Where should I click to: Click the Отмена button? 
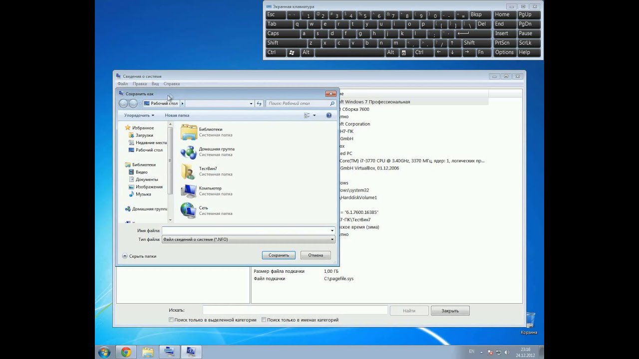(316, 255)
